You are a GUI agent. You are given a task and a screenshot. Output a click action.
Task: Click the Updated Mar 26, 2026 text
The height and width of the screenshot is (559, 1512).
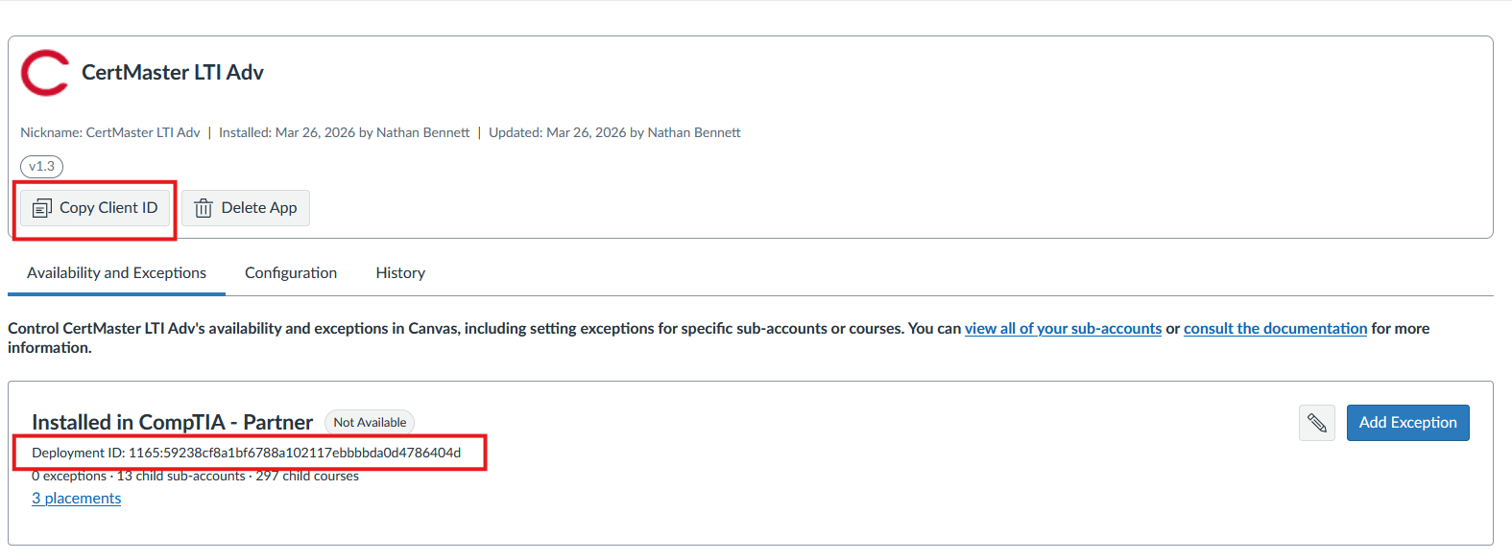614,133
